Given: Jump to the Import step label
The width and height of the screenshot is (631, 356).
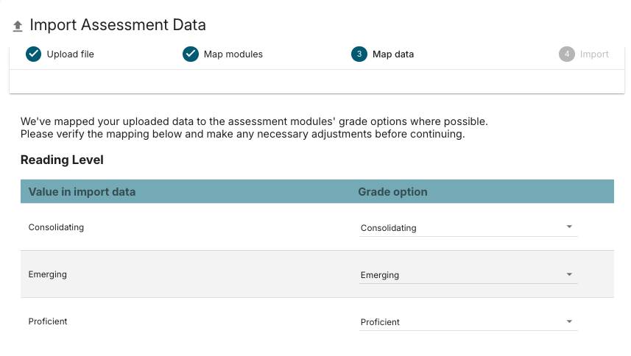Looking at the screenshot, I should [594, 54].
